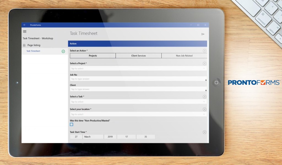The image size is (282, 165).
Task: Submit the form with the paper plane icon
Action: coord(203,34)
